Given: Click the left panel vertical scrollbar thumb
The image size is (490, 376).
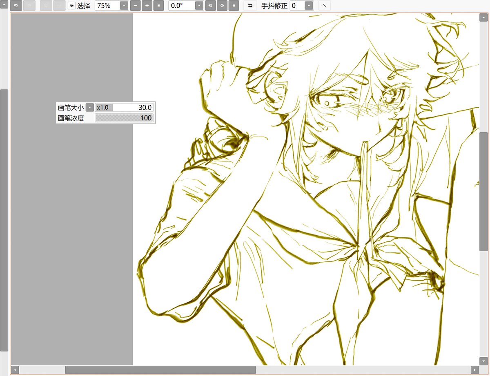Looking at the screenshot, I should click(4, 220).
